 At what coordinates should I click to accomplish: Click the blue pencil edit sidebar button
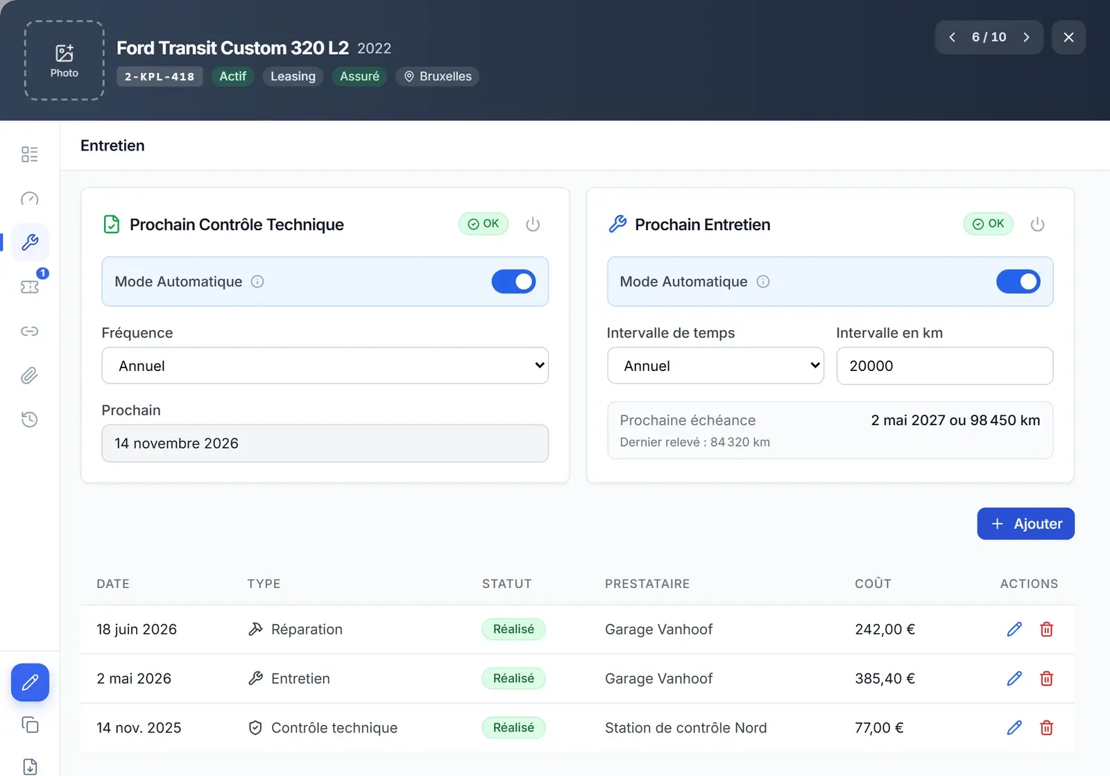point(30,682)
